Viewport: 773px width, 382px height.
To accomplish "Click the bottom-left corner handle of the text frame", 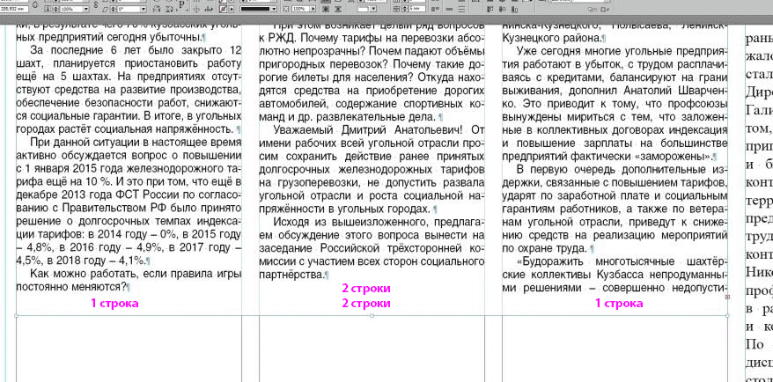I will click(16, 315).
